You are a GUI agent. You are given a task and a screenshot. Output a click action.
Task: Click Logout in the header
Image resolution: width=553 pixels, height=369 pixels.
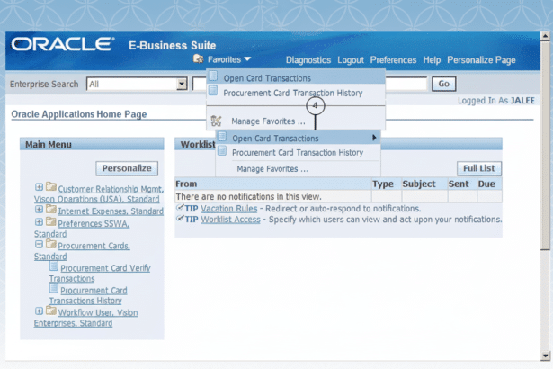(x=350, y=60)
